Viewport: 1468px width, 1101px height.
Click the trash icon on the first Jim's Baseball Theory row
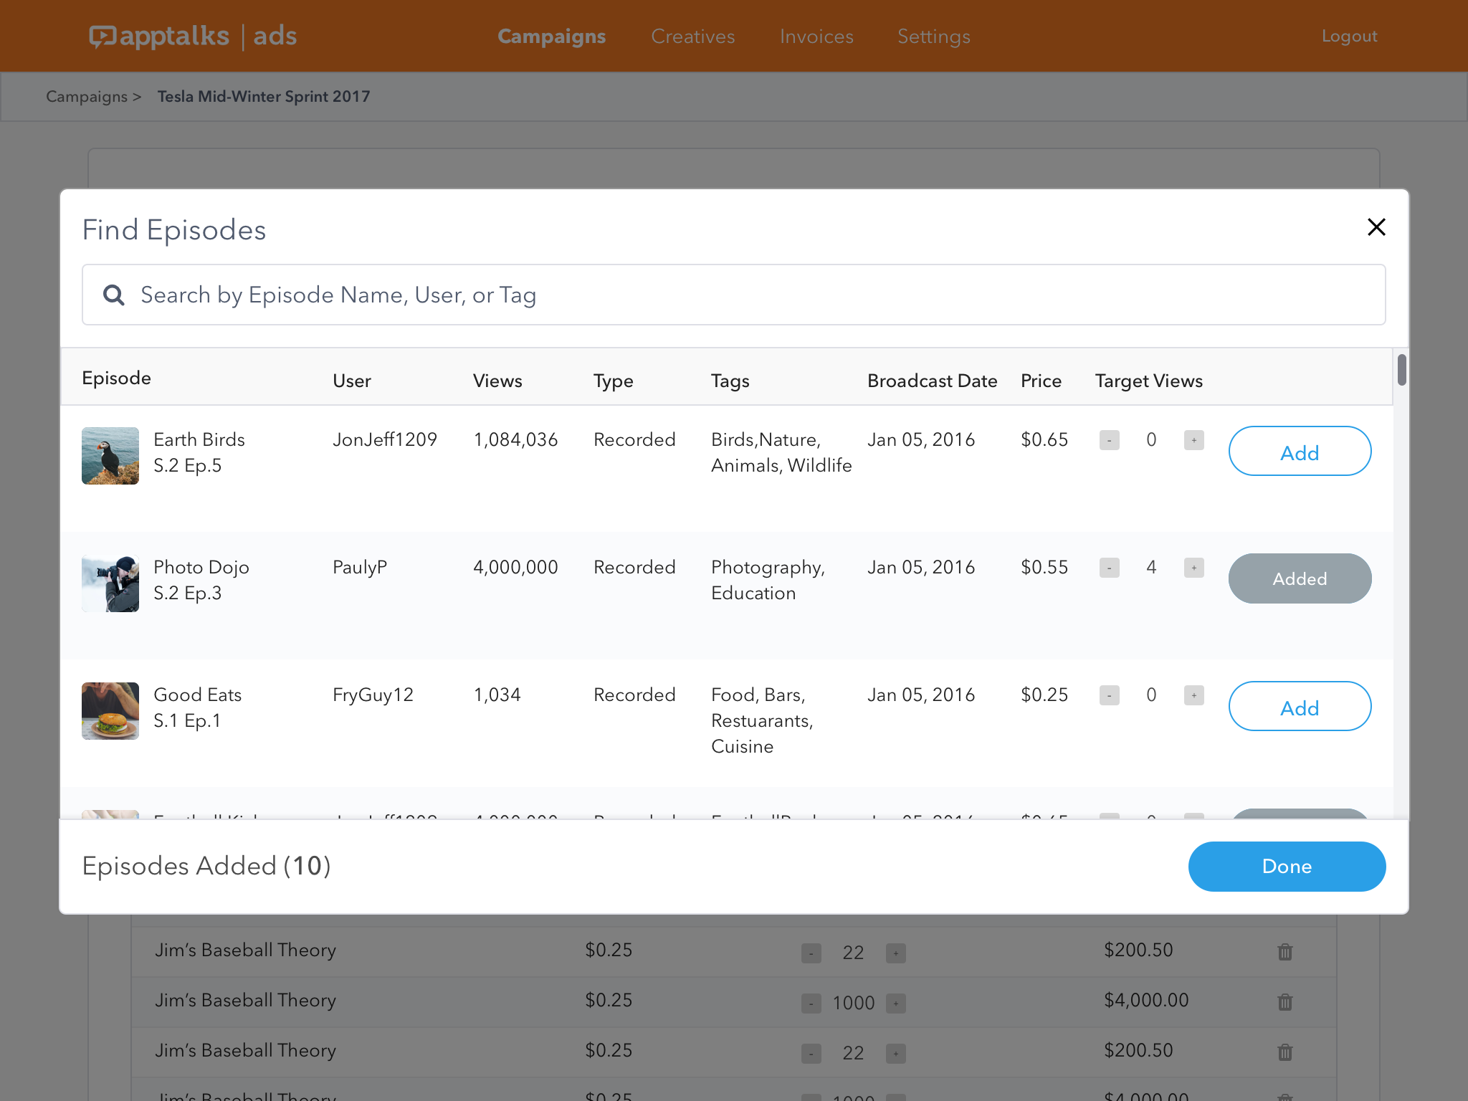[x=1284, y=952]
